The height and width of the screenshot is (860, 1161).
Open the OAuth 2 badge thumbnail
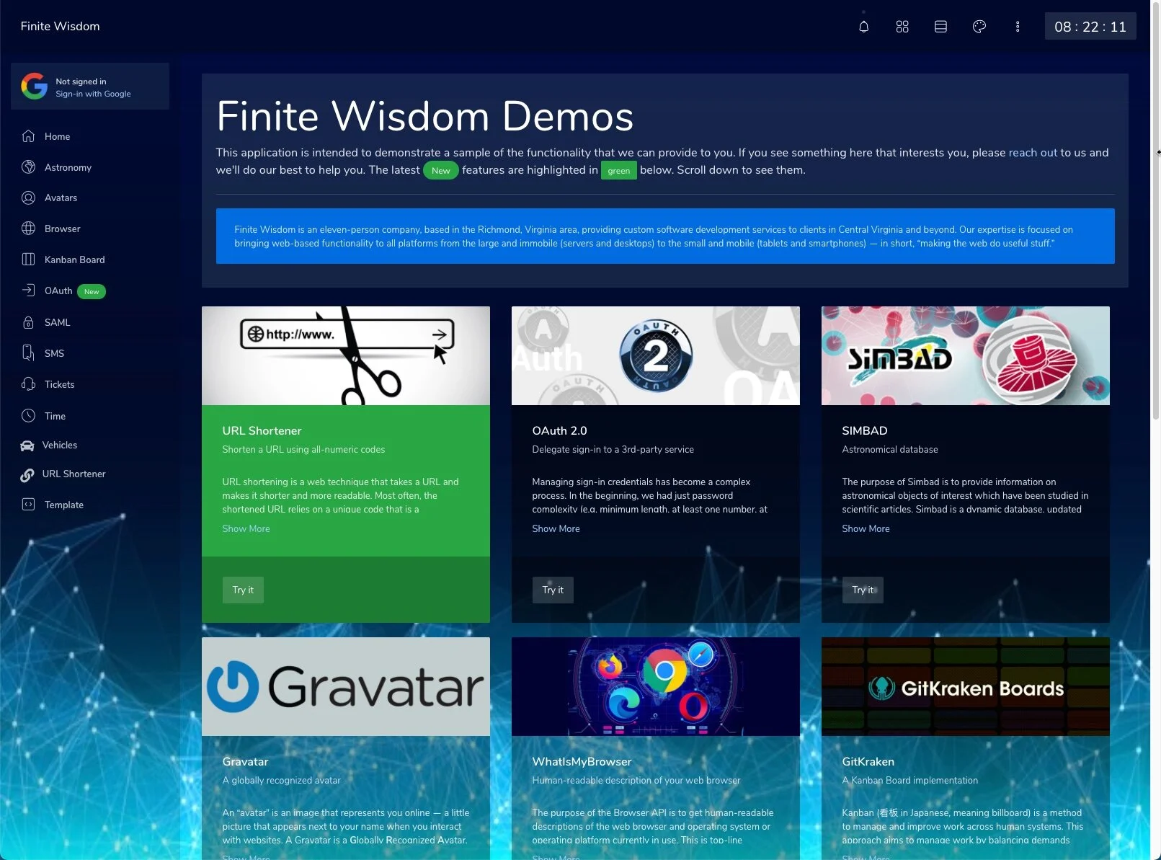coord(656,355)
